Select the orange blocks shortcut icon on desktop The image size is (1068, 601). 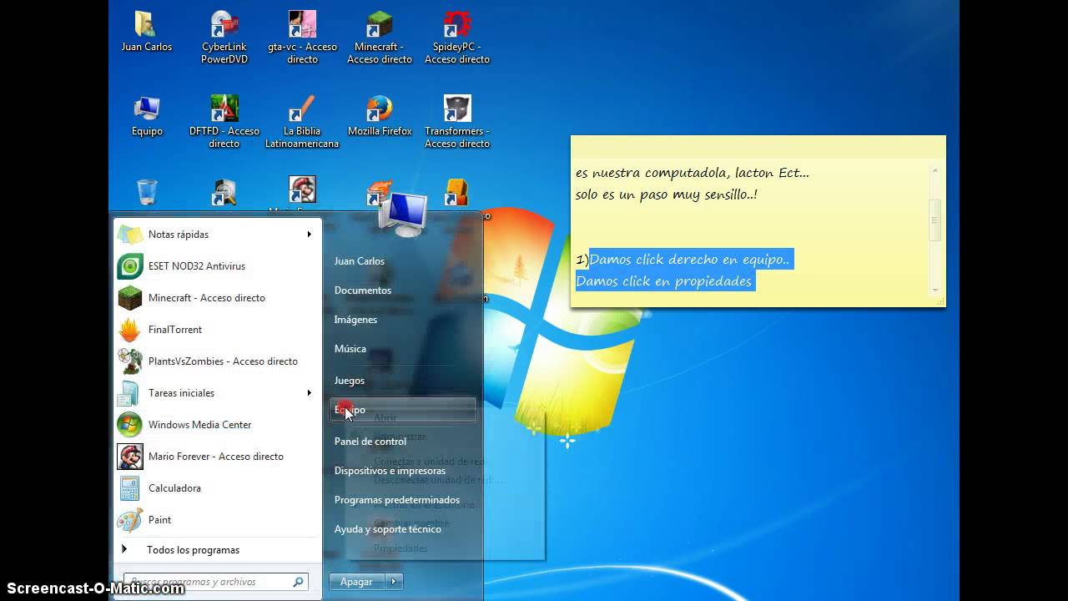tap(456, 193)
